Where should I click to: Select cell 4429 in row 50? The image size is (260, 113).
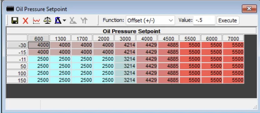147,66
